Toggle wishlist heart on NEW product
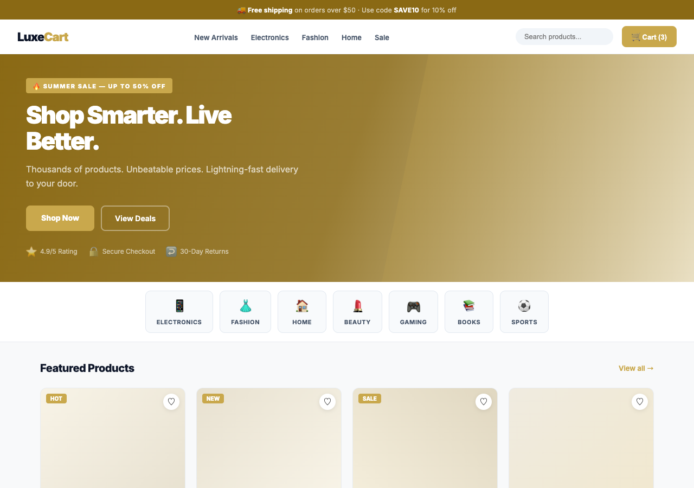 coord(327,402)
